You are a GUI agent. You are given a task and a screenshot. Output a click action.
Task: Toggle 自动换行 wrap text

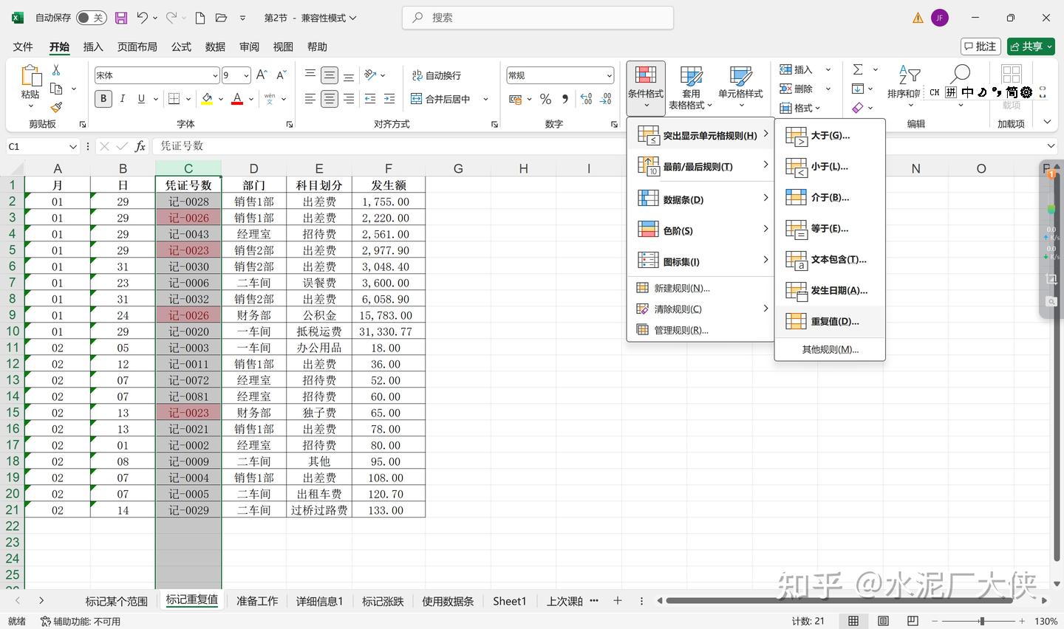pyautogui.click(x=437, y=75)
